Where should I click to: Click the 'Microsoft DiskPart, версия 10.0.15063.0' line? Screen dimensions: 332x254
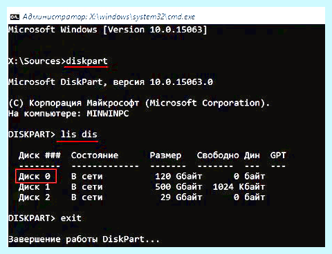111,82
